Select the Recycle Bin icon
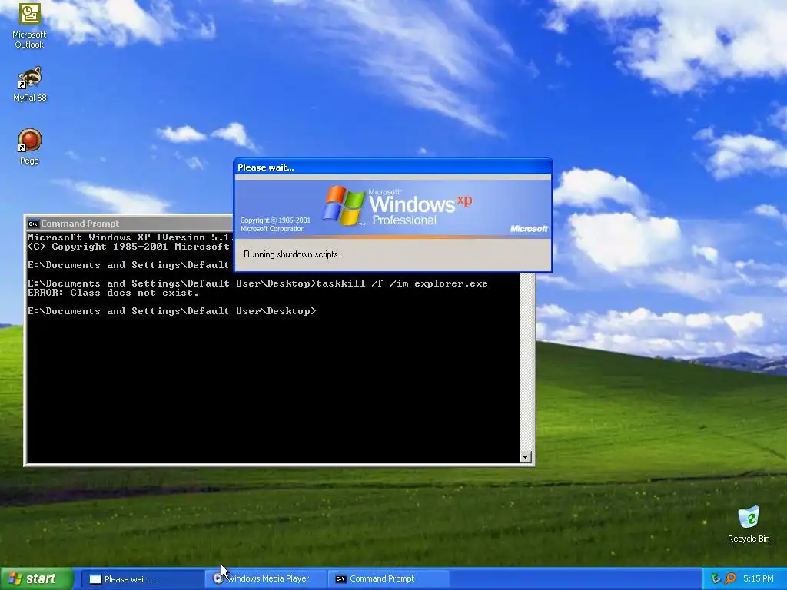This screenshot has height=590, width=787. [749, 524]
